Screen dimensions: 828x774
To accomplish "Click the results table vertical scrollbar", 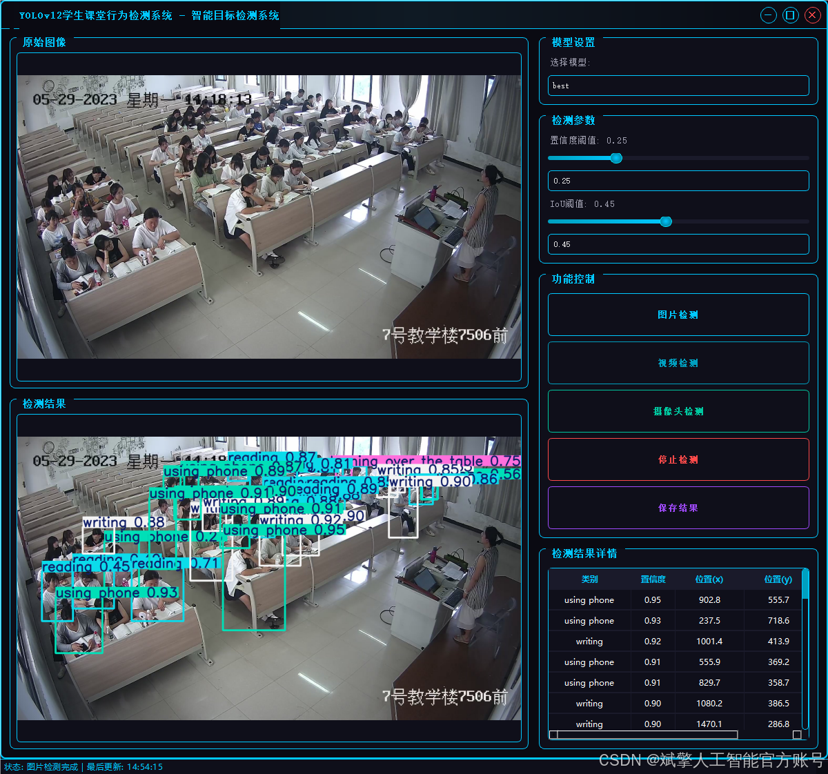I will click(x=805, y=585).
